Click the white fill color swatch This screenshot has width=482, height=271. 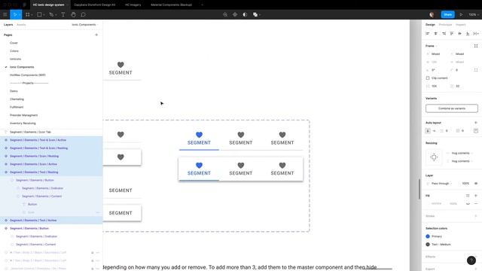pos(428,203)
